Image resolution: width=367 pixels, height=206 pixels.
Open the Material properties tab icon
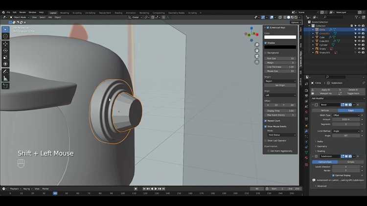click(x=306, y=158)
